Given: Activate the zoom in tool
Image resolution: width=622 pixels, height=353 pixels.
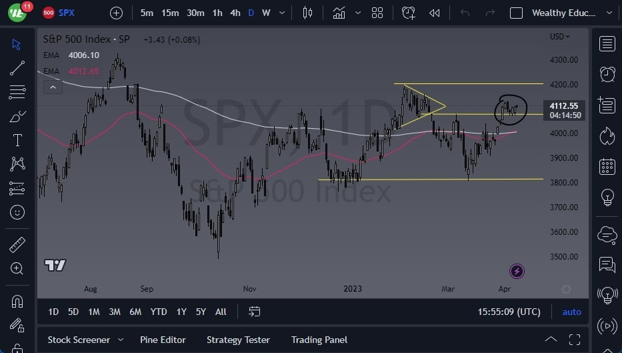Looking at the screenshot, I should pos(17,268).
